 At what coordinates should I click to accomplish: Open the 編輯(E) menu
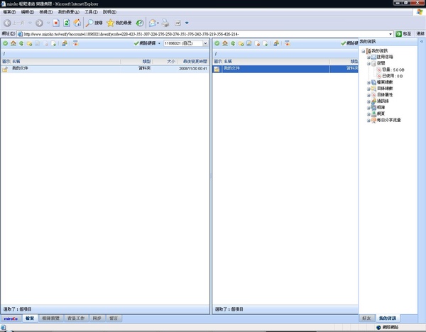pos(28,12)
